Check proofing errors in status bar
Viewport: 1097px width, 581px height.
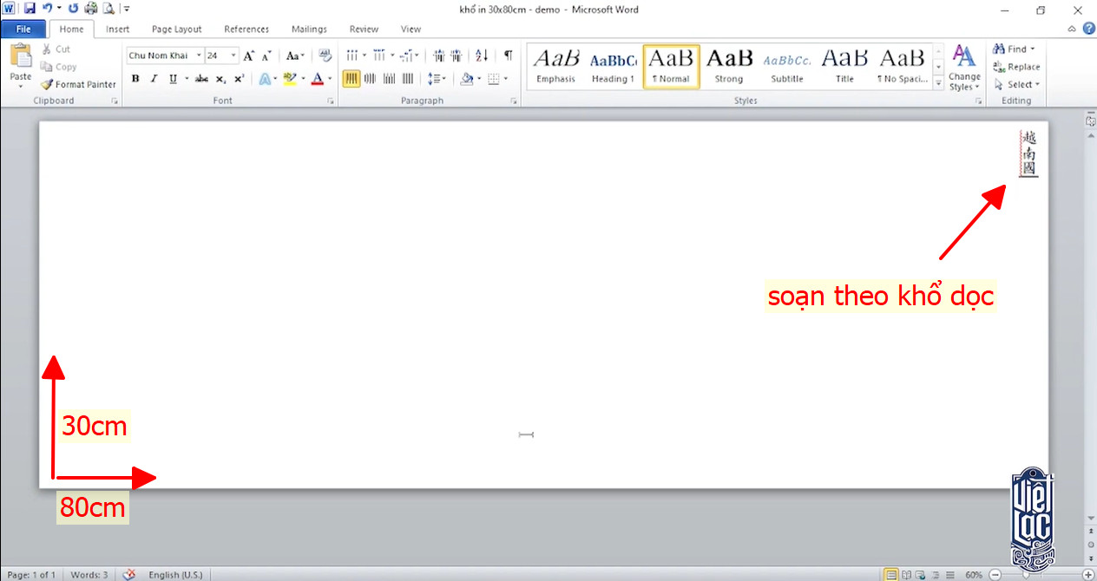(x=129, y=574)
